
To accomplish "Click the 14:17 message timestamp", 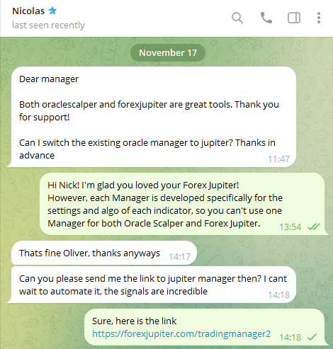I will (x=179, y=256).
